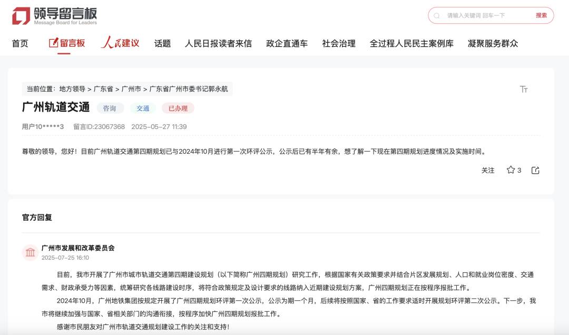Click inside the keyword search input field
The image size is (569, 335).
click(479, 15)
